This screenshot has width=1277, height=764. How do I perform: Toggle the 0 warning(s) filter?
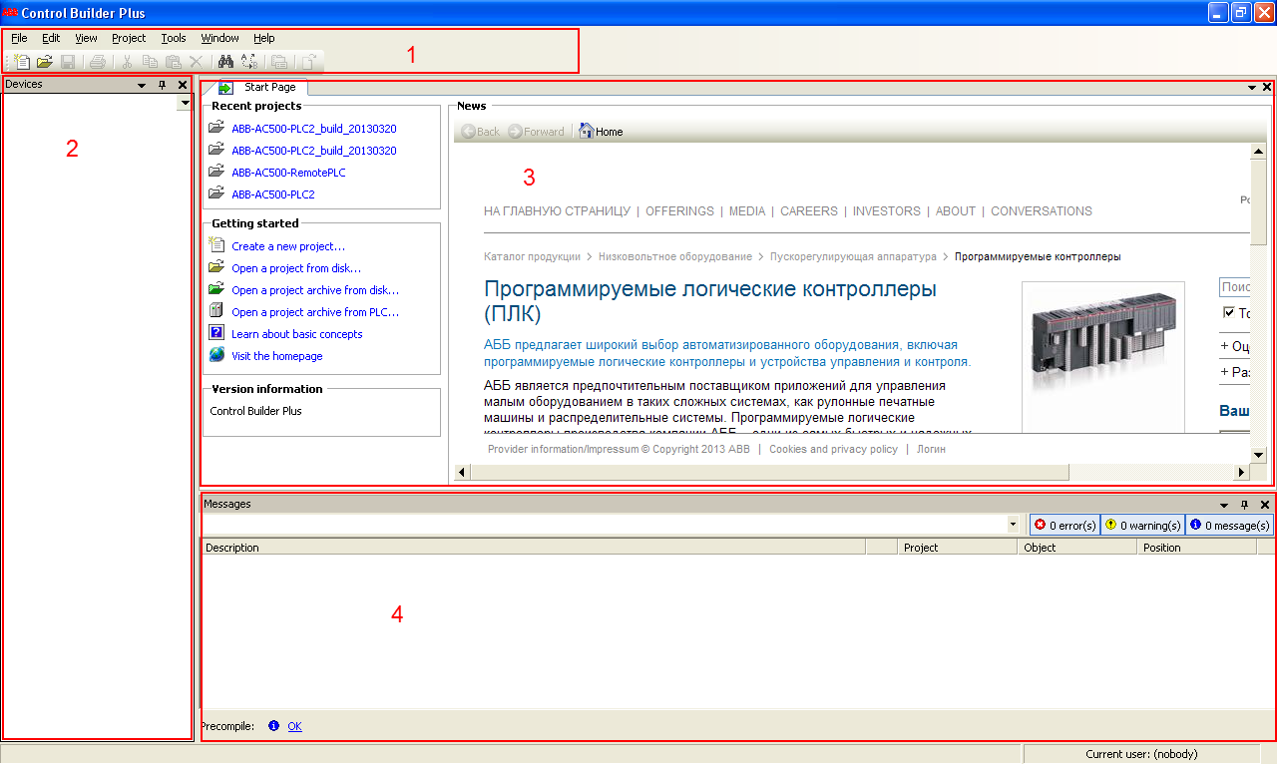pyautogui.click(x=1142, y=525)
